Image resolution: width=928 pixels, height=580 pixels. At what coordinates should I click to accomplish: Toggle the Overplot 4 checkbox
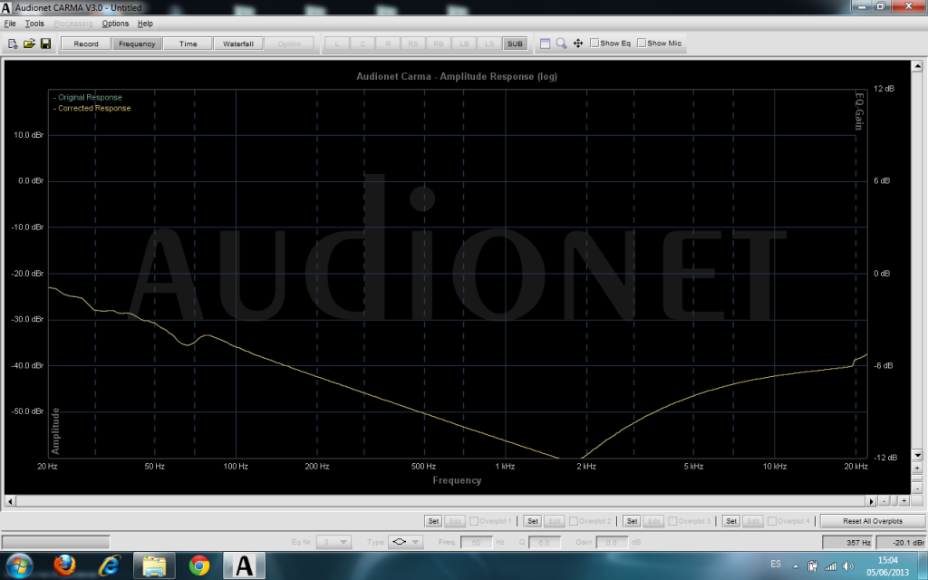(x=772, y=521)
